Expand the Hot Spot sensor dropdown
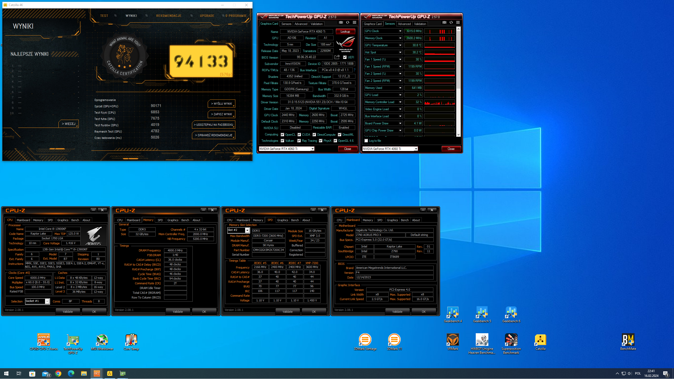The image size is (674, 379). 400,52
